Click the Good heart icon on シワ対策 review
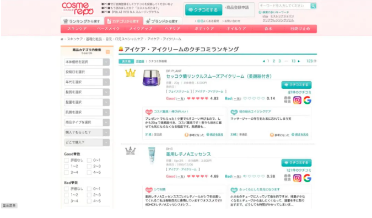This screenshot has height=218, width=372. point(149,190)
